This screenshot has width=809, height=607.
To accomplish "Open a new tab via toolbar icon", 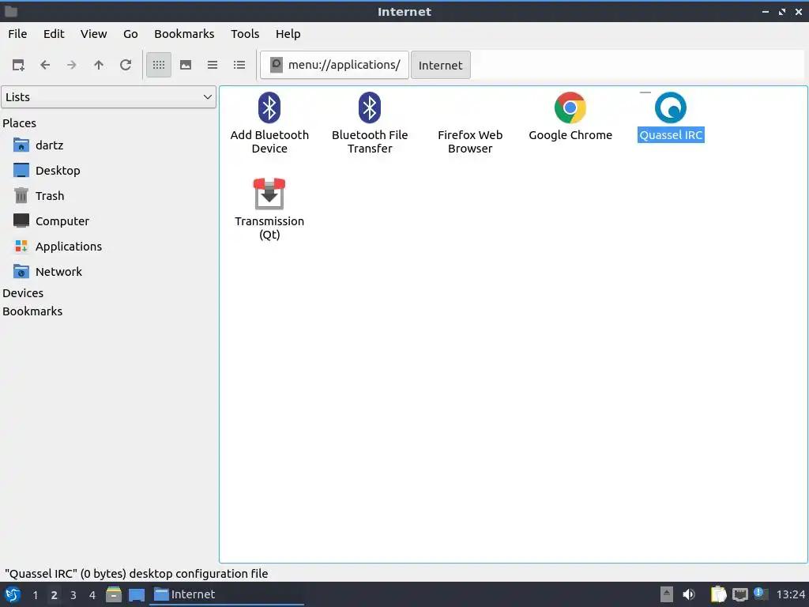I will (18, 65).
